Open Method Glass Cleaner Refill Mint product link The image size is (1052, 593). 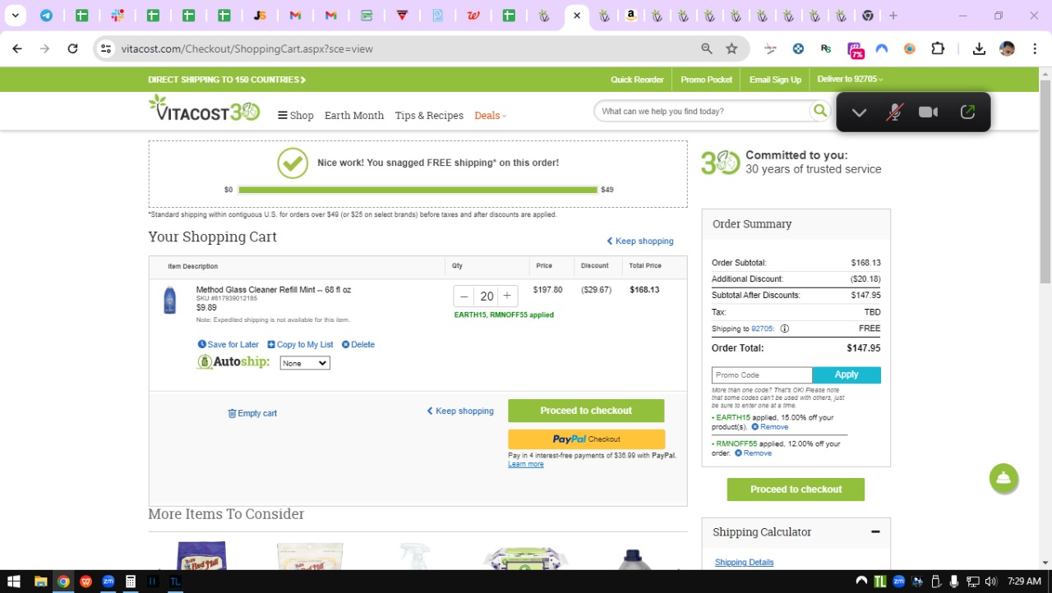coord(274,290)
